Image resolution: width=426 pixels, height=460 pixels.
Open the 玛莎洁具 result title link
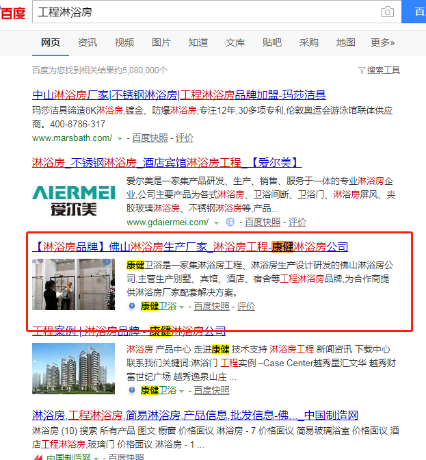point(179,95)
